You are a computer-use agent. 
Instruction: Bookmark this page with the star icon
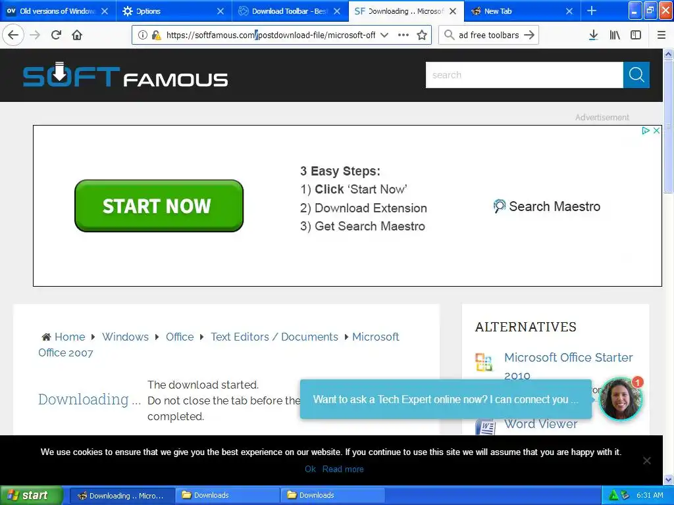[422, 35]
